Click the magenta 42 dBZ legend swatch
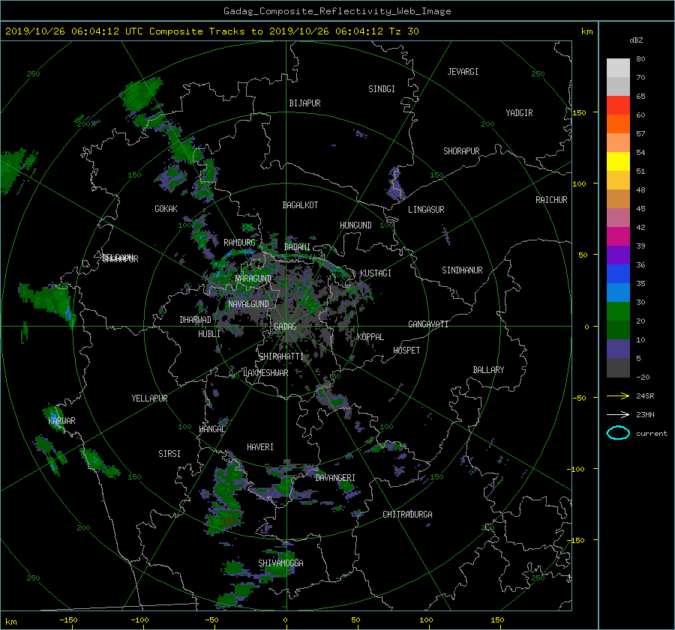The height and width of the screenshot is (630, 675). pos(618,236)
